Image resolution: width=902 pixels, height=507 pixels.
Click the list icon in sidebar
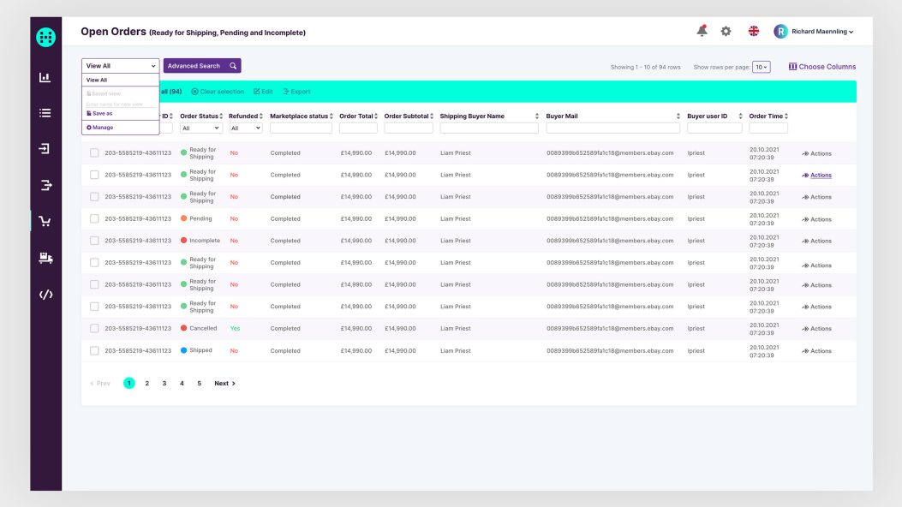(45, 112)
